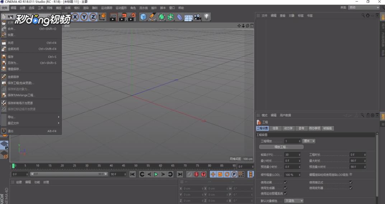Toggle position key recording icon
Screen dimensions: 385x204
click(213, 174)
